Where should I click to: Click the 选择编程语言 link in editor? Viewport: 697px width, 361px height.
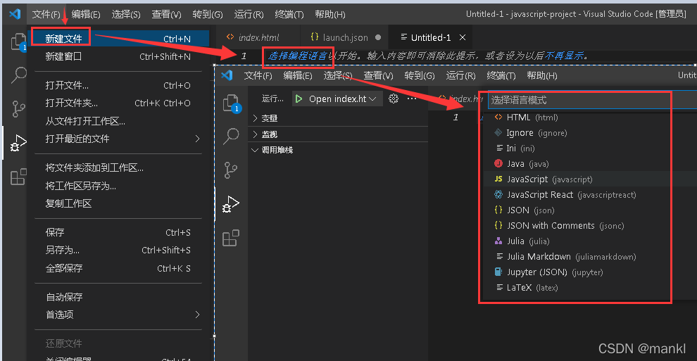297,56
